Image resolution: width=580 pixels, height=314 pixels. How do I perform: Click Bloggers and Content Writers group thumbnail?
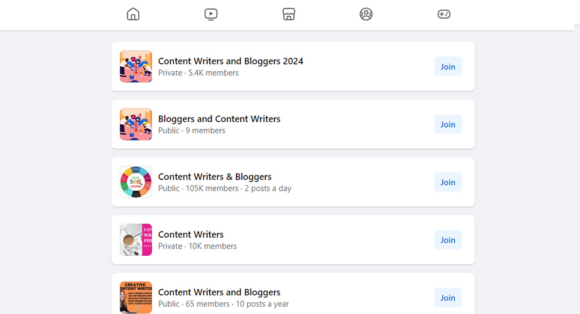click(x=136, y=124)
